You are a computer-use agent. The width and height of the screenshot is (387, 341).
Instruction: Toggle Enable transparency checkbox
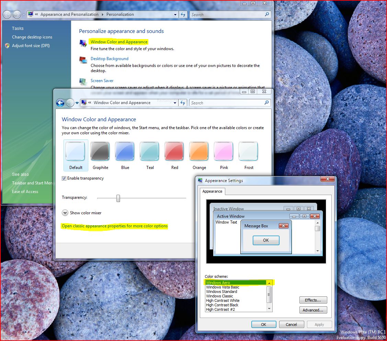pos(64,178)
